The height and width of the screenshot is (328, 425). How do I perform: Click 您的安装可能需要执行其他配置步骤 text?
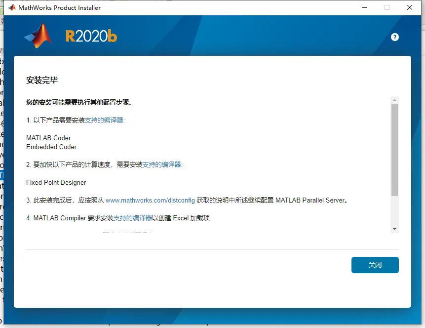[x=79, y=102]
